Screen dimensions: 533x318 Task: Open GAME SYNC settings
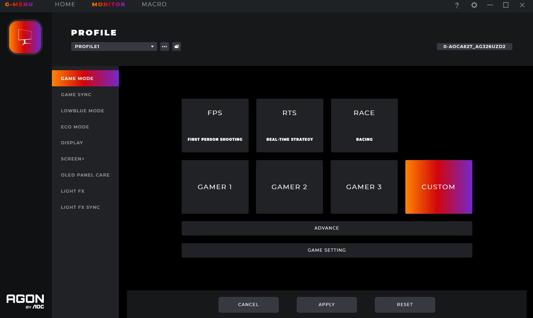point(85,94)
